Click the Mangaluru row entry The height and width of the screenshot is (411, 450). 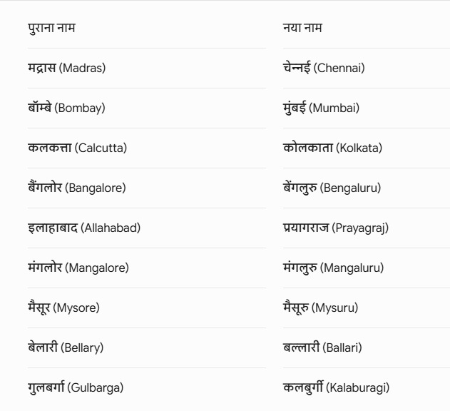pyautogui.click(x=334, y=268)
